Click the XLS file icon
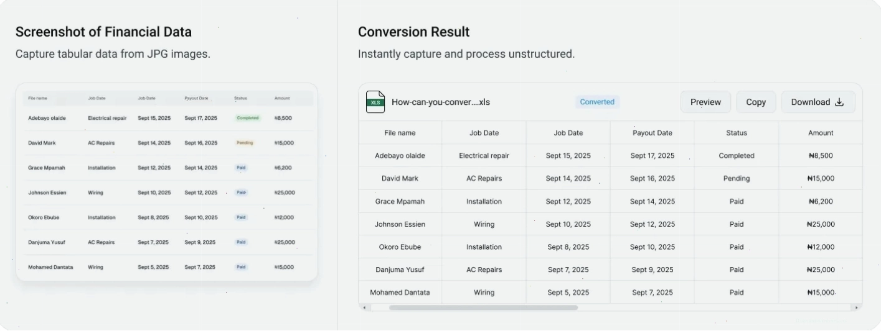 (x=375, y=102)
